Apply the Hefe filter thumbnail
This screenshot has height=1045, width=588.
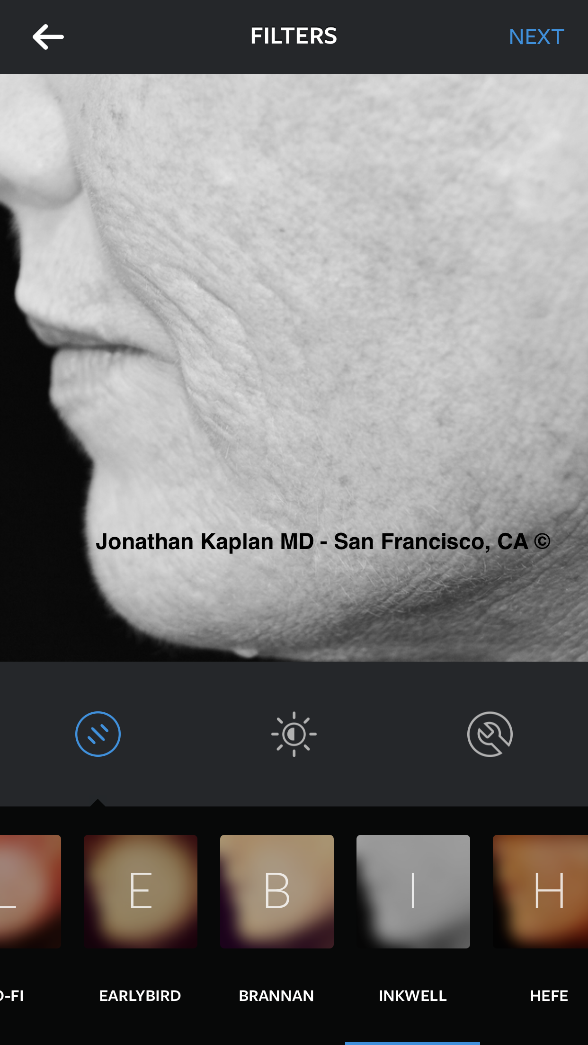click(540, 892)
